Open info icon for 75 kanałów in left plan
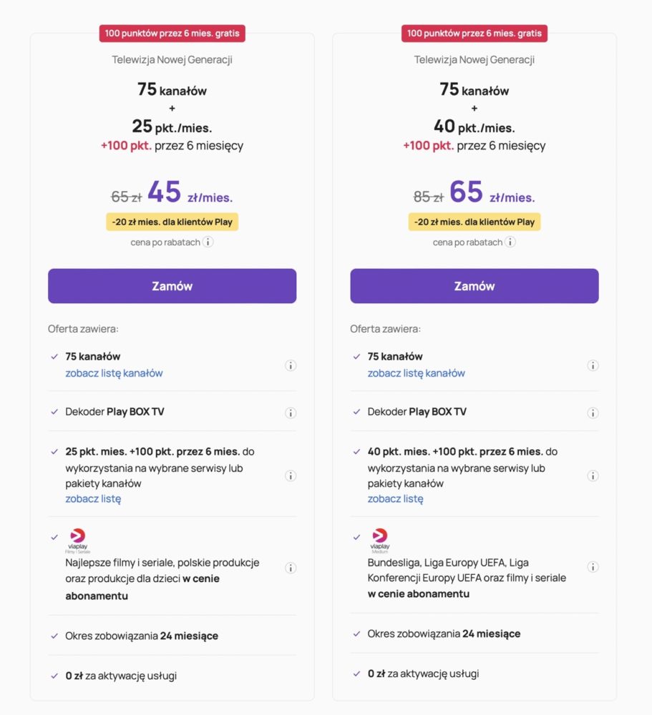Viewport: 652px width, 715px height. (x=291, y=365)
